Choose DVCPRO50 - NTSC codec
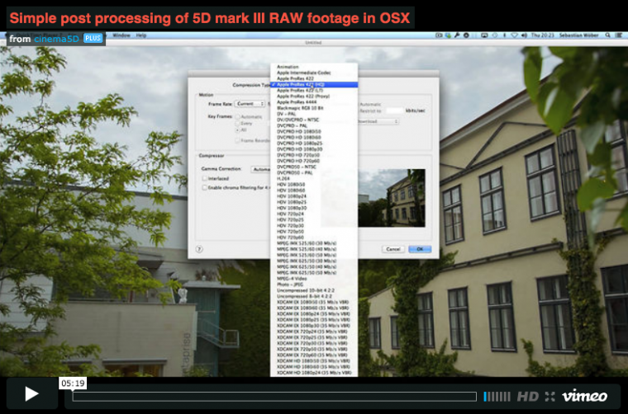 click(314, 167)
